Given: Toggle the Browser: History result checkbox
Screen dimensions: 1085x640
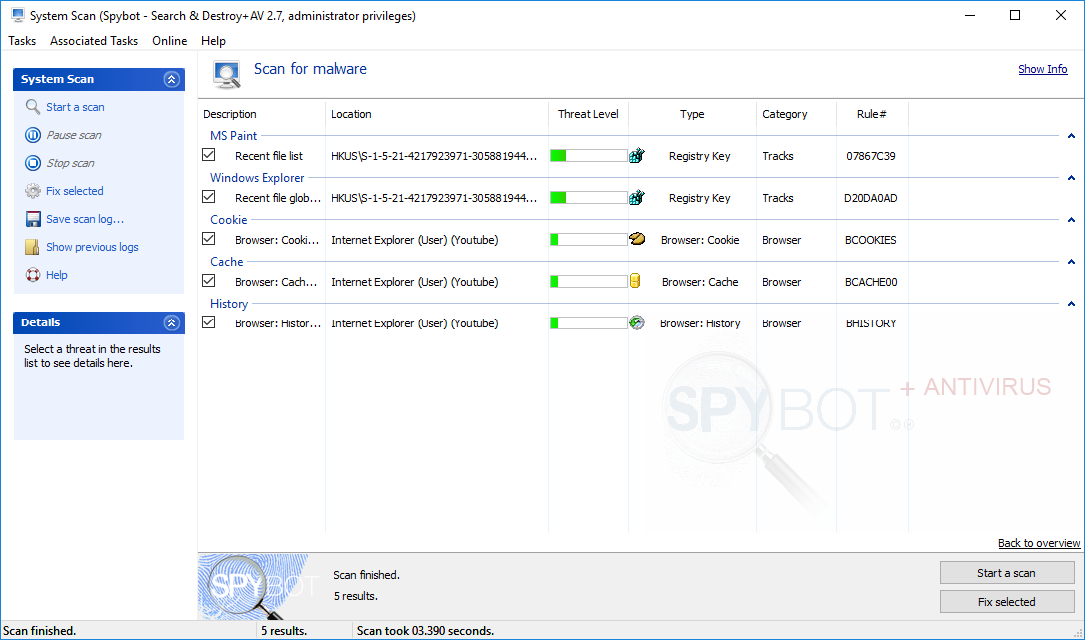Looking at the screenshot, I should 208,321.
